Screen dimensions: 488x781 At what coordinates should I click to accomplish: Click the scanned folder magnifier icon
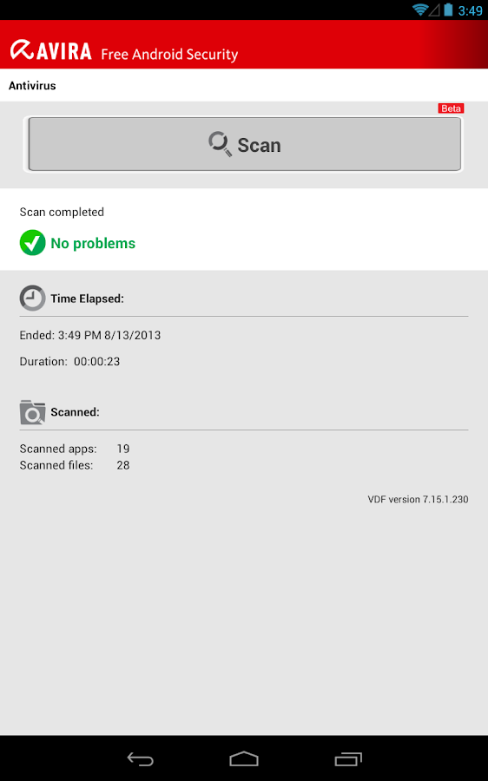click(32, 412)
